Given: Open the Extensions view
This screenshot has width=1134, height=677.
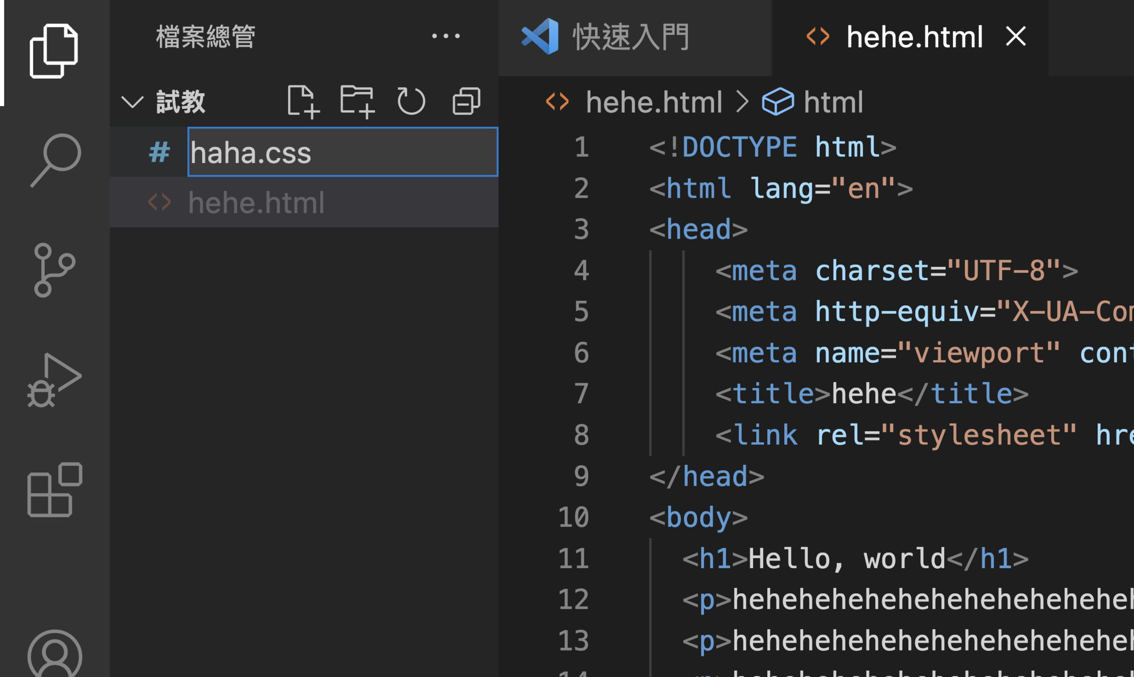Looking at the screenshot, I should pyautogui.click(x=55, y=489).
